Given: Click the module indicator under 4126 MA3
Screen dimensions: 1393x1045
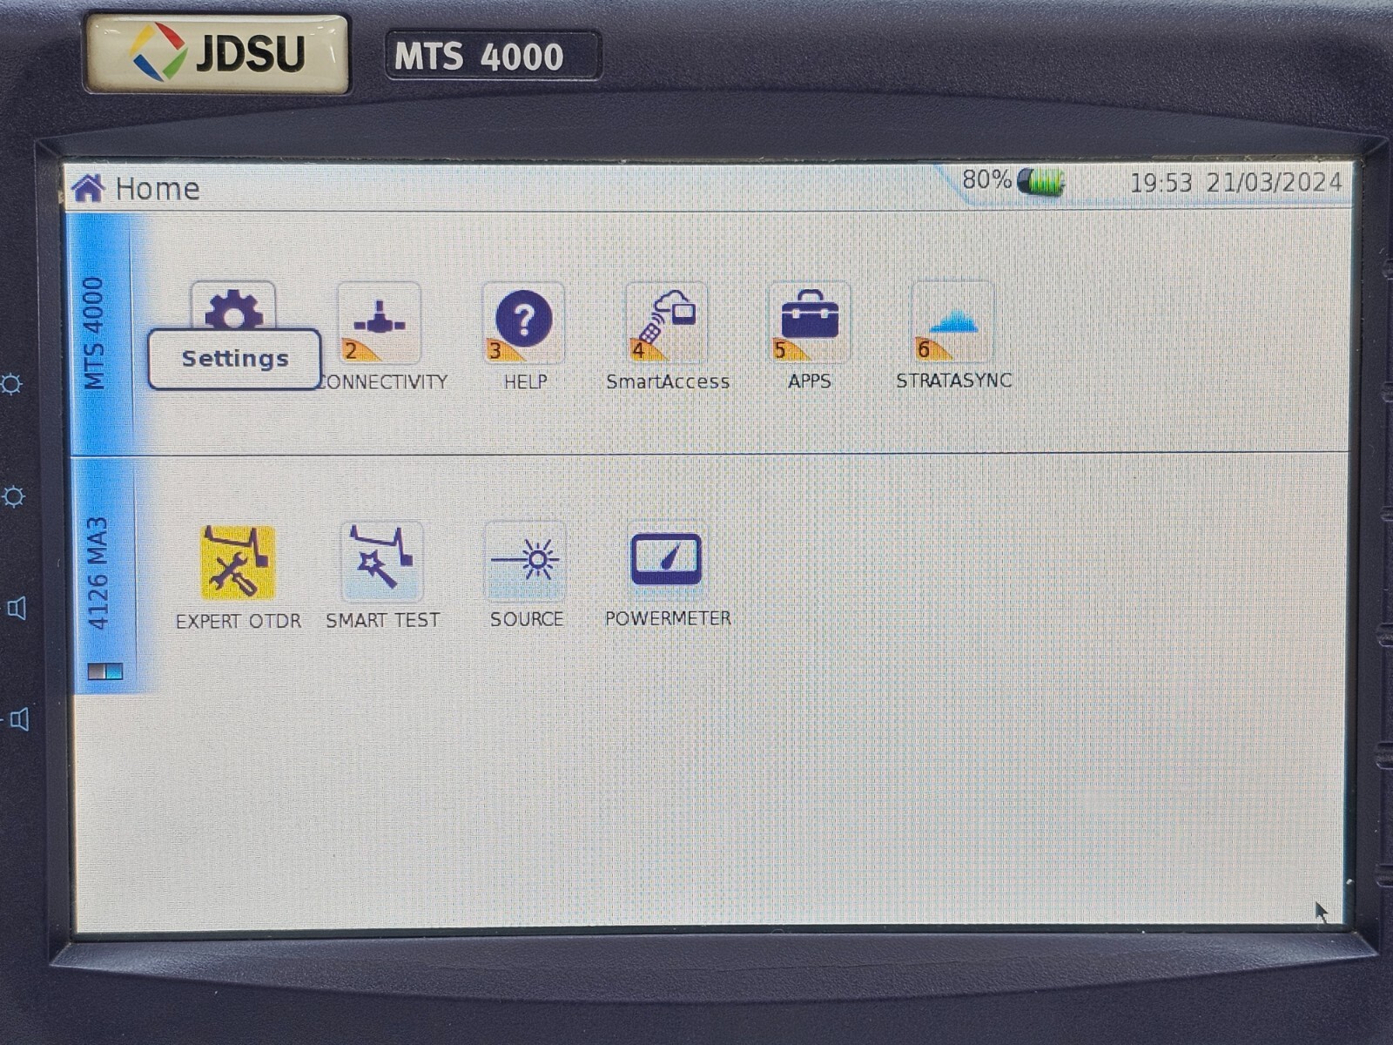Looking at the screenshot, I should point(105,671).
